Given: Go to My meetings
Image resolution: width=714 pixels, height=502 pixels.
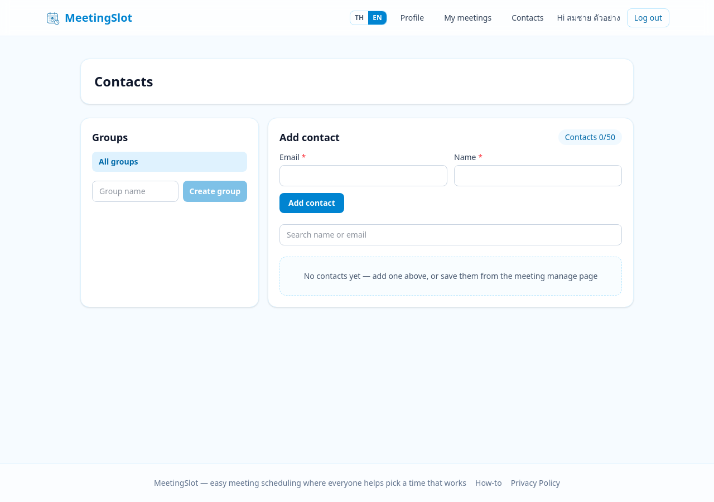Looking at the screenshot, I should click(x=468, y=18).
